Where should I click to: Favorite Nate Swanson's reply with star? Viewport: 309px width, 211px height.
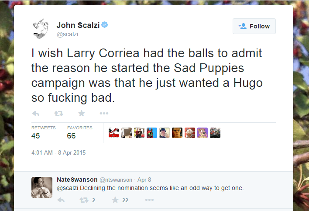[x=115, y=200]
